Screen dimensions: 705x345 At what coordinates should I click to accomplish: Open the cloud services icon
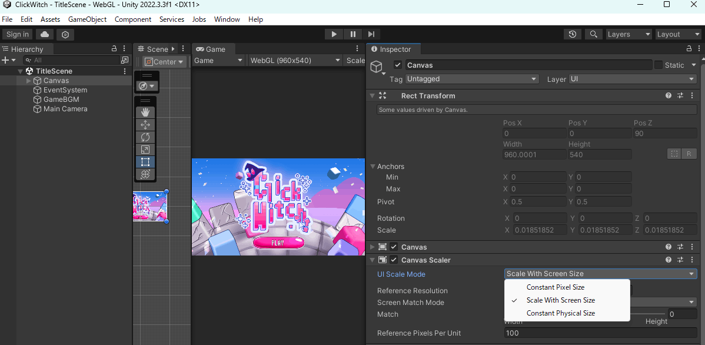click(x=45, y=34)
